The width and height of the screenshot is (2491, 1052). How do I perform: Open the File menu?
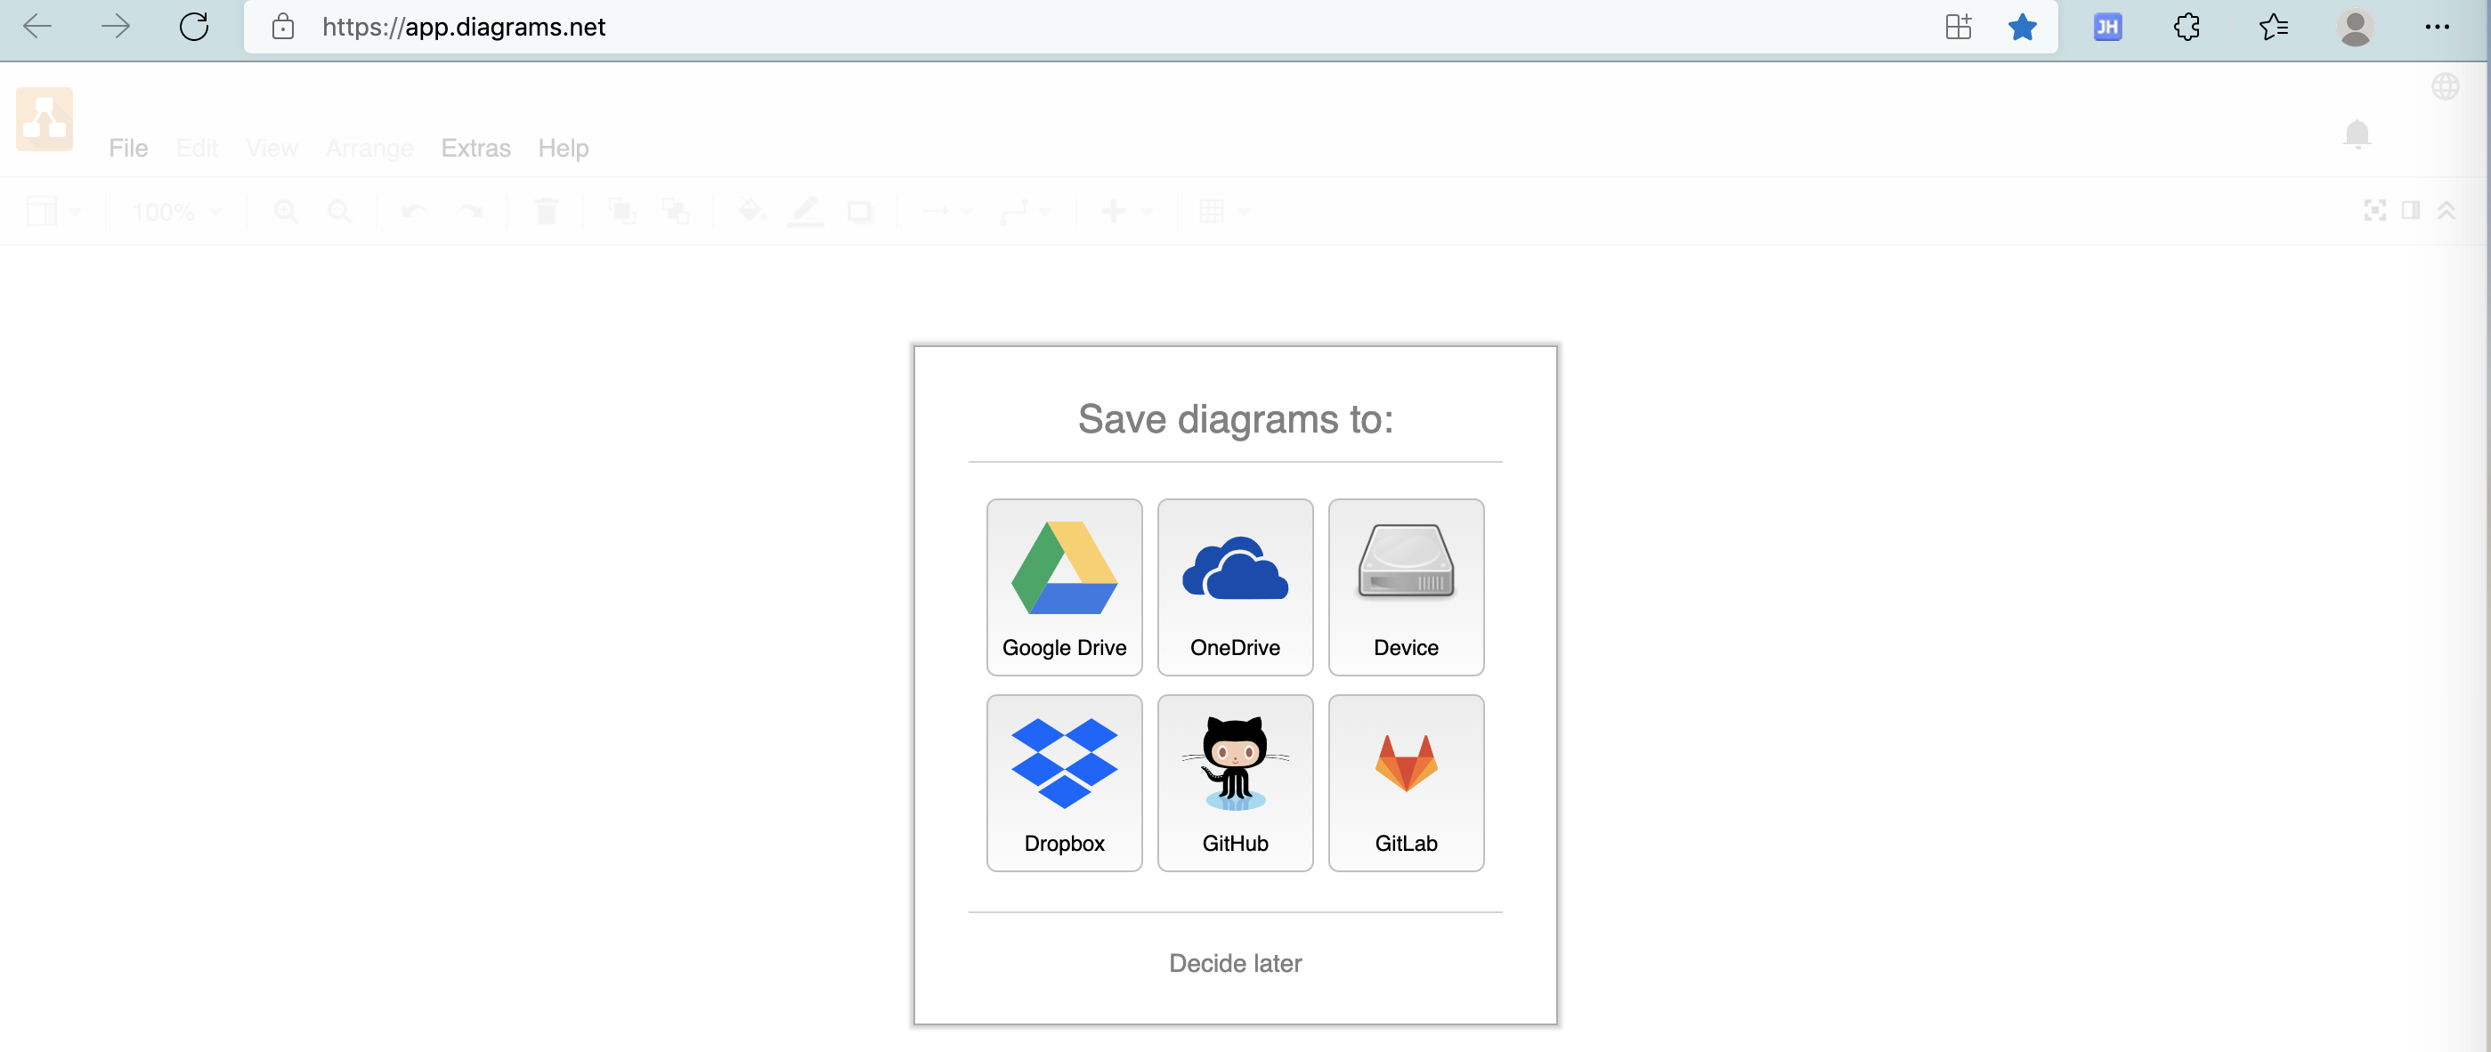click(127, 148)
